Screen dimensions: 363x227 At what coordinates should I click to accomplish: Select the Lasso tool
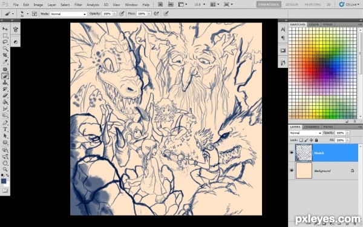pos(5,42)
